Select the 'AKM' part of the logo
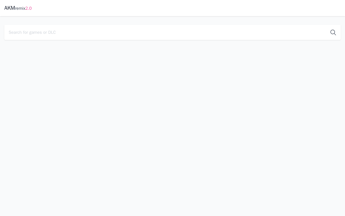 click(x=10, y=8)
